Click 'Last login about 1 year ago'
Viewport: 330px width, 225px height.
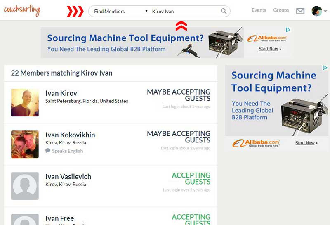tap(186, 107)
